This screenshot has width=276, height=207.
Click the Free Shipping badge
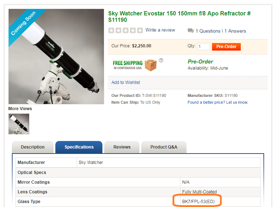click(128, 65)
